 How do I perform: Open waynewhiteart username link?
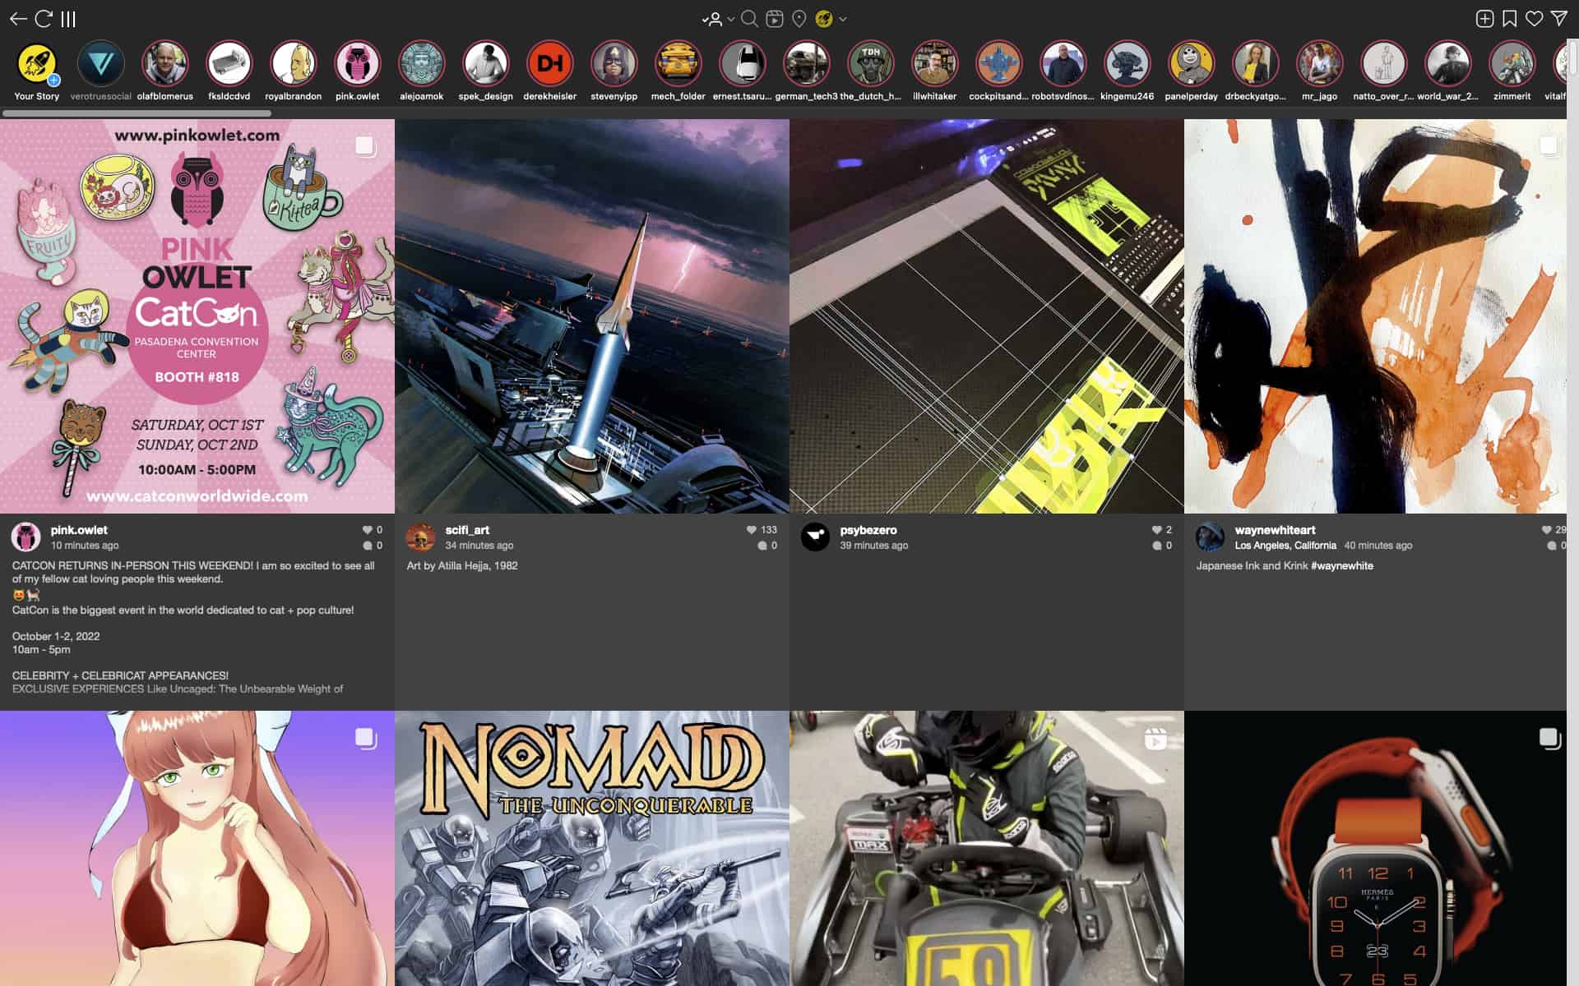pos(1275,530)
